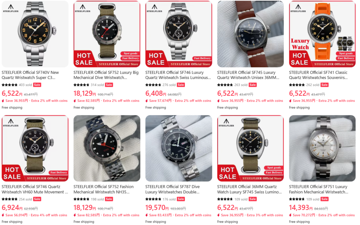The height and width of the screenshot is (225, 360).
Task: Open 36MM Quartz Watch Luxury SF745 title
Action: [249, 189]
